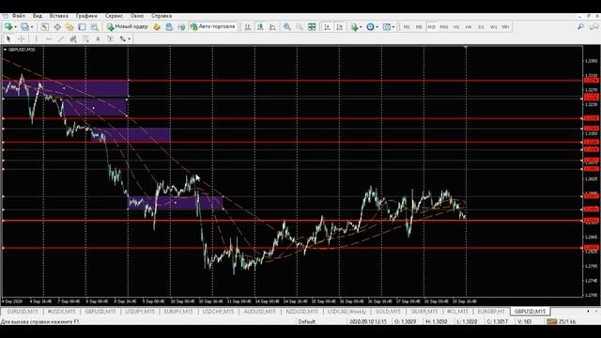
Task: Select the Text Label tool
Action: pyautogui.click(x=110, y=38)
